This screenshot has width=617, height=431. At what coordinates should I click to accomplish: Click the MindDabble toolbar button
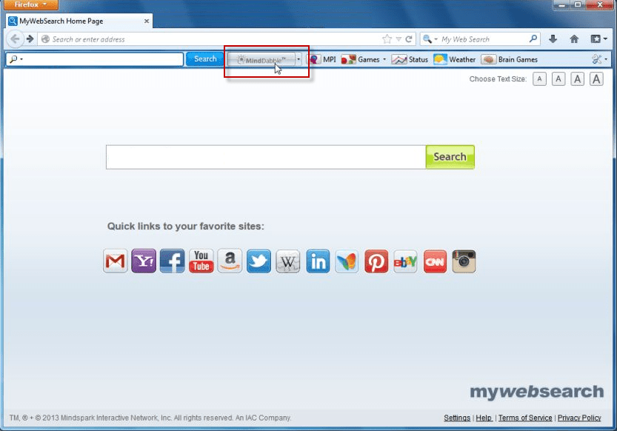tap(261, 60)
